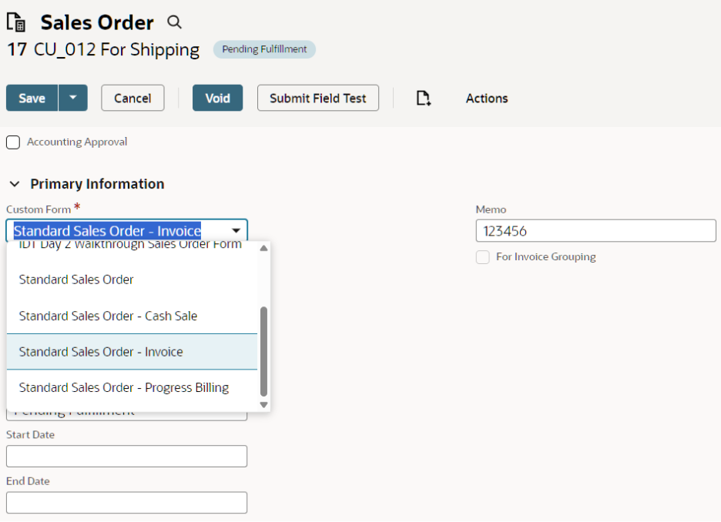Click the 17 CU_012 For Shipping title text
This screenshot has height=522, width=721.
pos(103,49)
